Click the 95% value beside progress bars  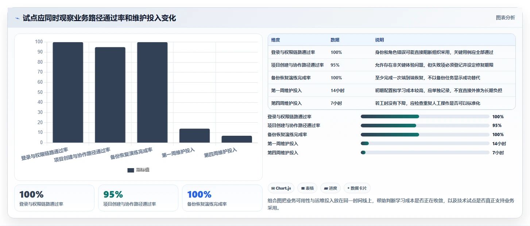[x=497, y=126]
